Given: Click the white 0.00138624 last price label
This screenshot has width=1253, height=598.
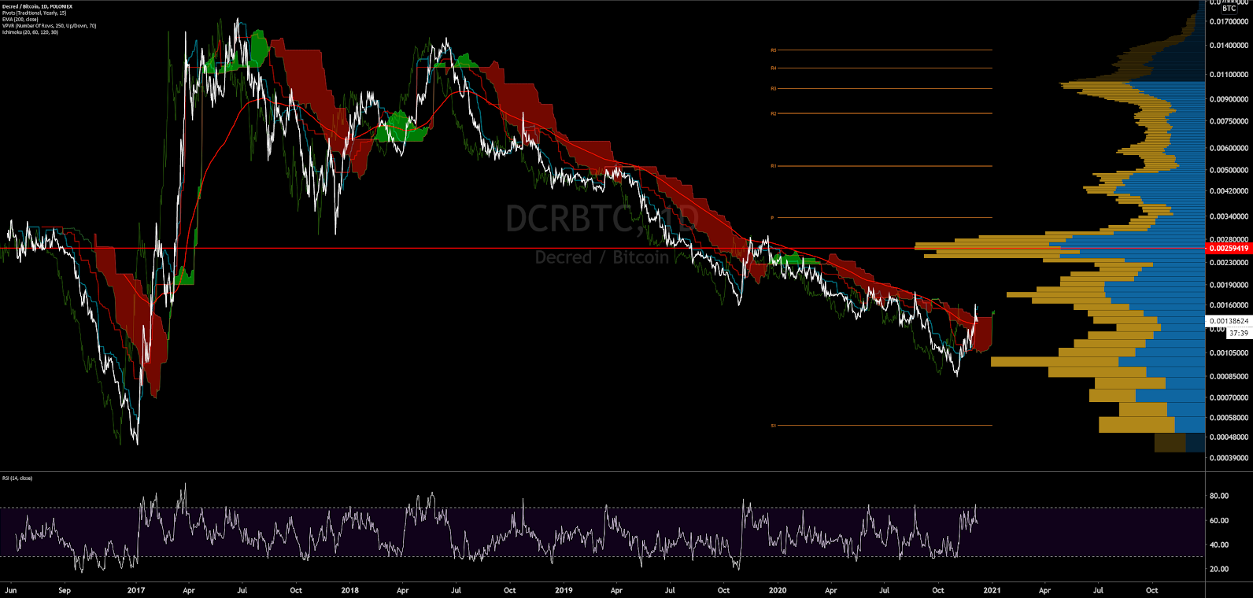Looking at the screenshot, I should pyautogui.click(x=1229, y=321).
